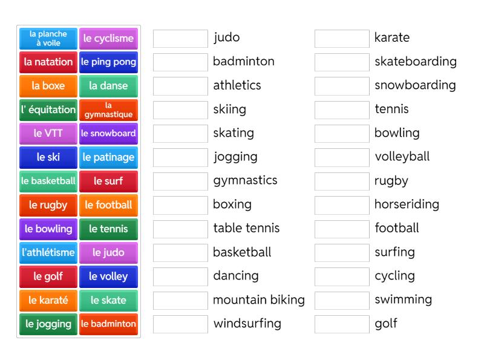The height and width of the screenshot is (363, 484).
Task: Click the 'le basketball' tile
Action: click(48, 181)
